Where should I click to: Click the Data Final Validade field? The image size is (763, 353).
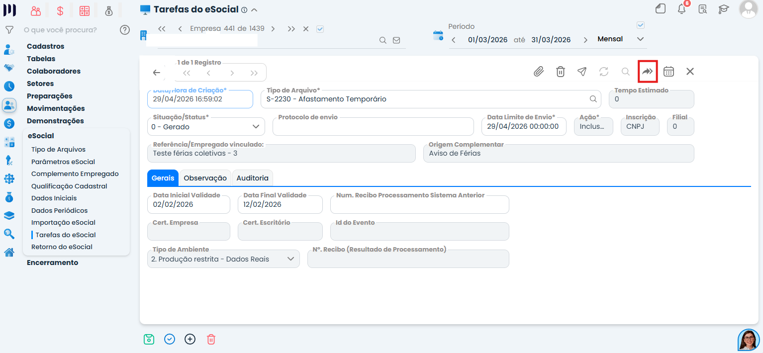pyautogui.click(x=280, y=204)
